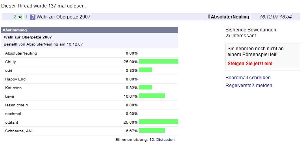Click the post timestamp 16.12.07 18:54

(275, 17)
